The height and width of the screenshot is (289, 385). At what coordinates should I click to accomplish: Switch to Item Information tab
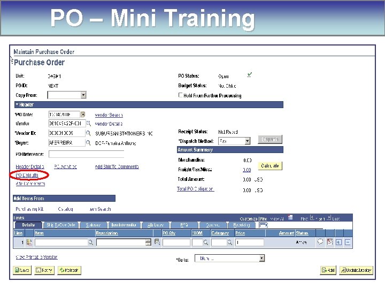tap(124, 225)
